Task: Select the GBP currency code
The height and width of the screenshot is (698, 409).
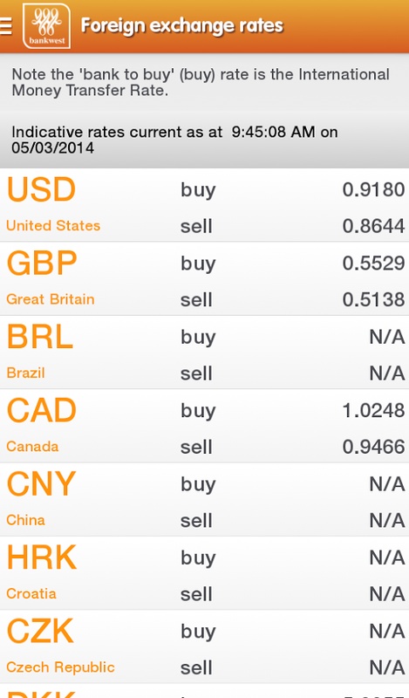Action: click(42, 263)
